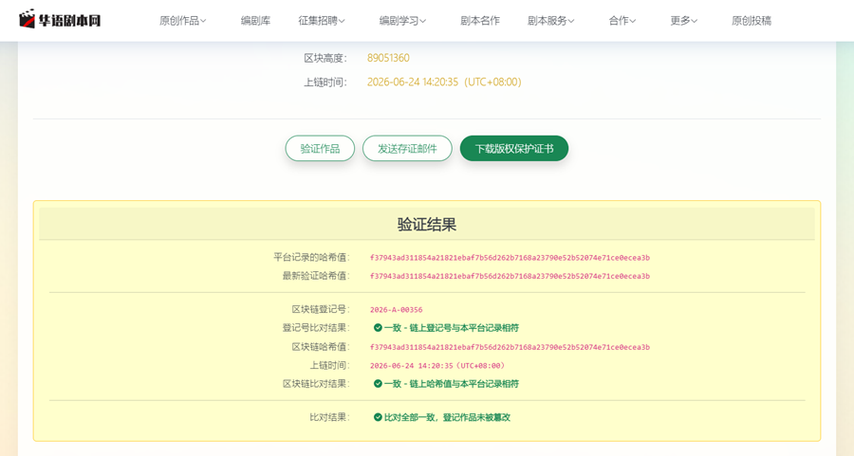Select the 区块链哈希值 hash string
Screen dimensions: 854x456
[510, 347]
